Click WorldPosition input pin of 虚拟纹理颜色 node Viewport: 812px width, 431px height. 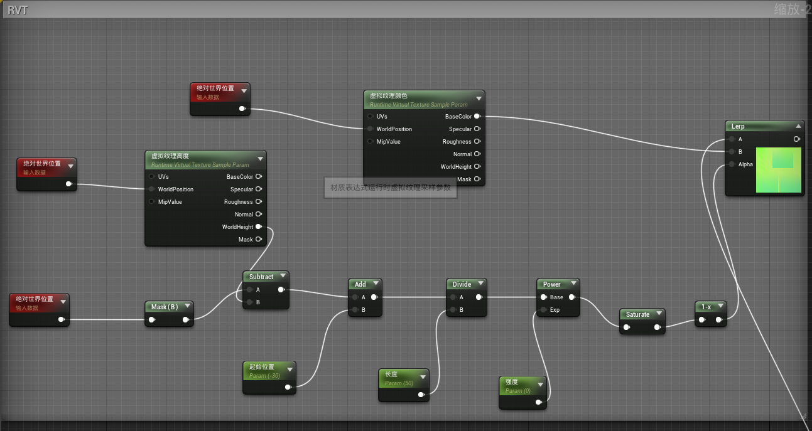click(x=371, y=129)
